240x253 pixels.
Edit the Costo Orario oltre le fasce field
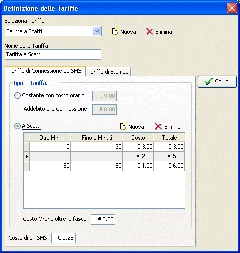point(103,219)
